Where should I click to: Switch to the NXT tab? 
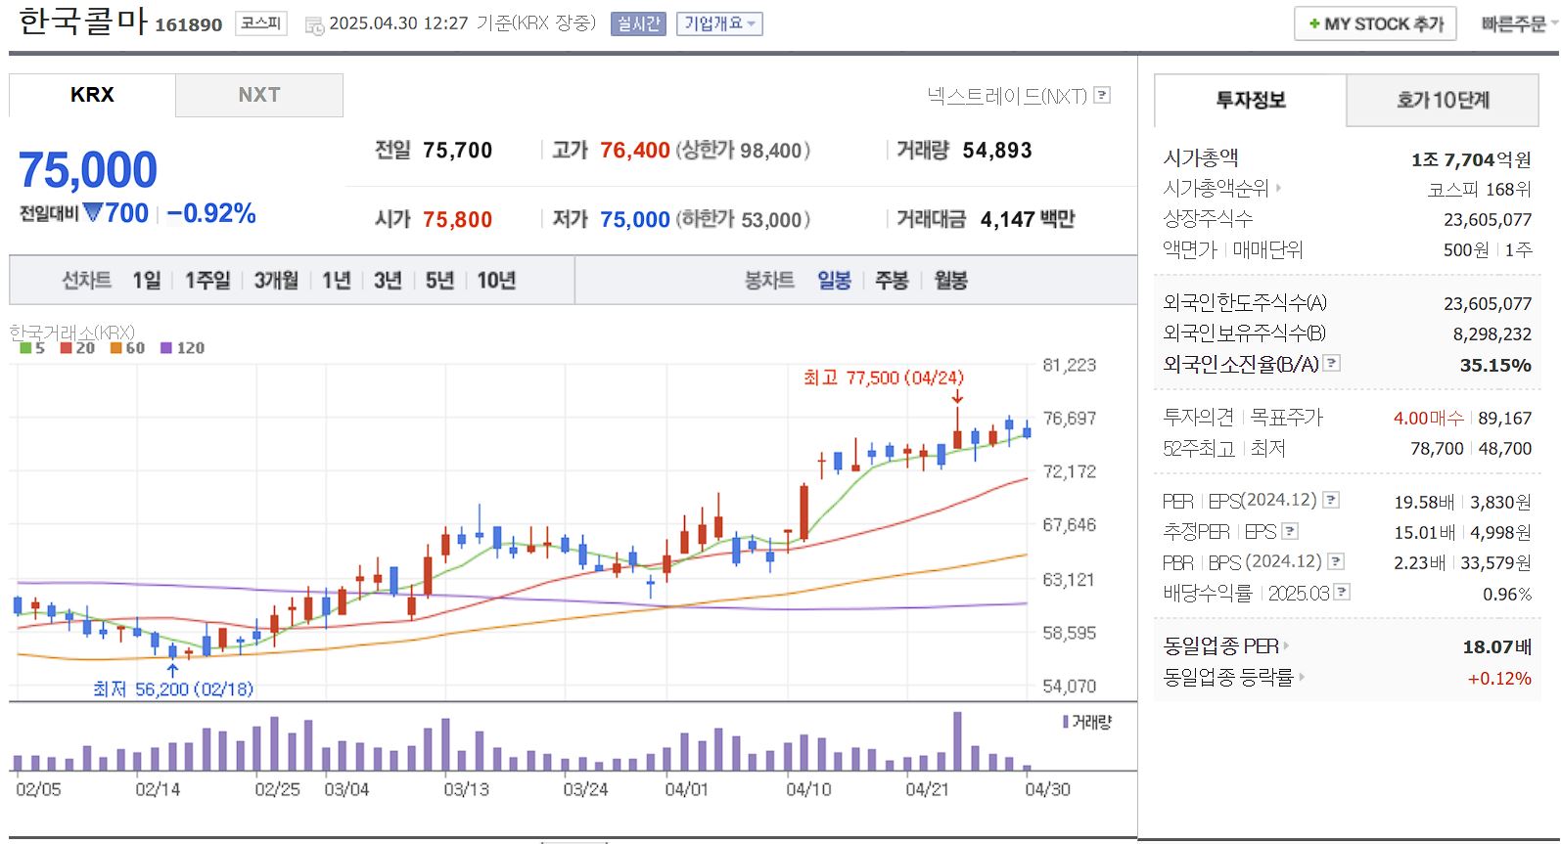pos(259,95)
